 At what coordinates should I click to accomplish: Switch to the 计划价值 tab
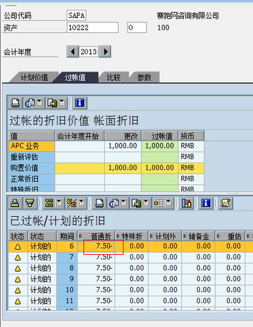pyautogui.click(x=34, y=77)
